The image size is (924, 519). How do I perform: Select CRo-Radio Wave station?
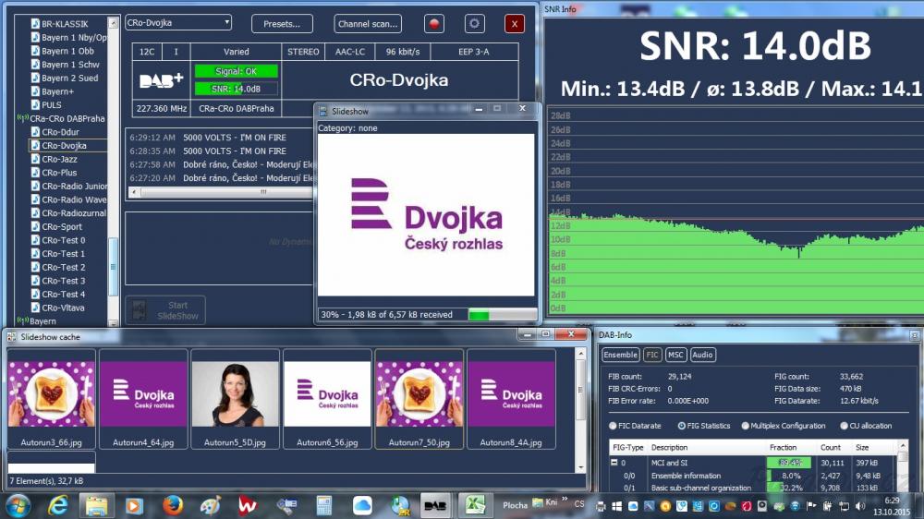tap(74, 199)
